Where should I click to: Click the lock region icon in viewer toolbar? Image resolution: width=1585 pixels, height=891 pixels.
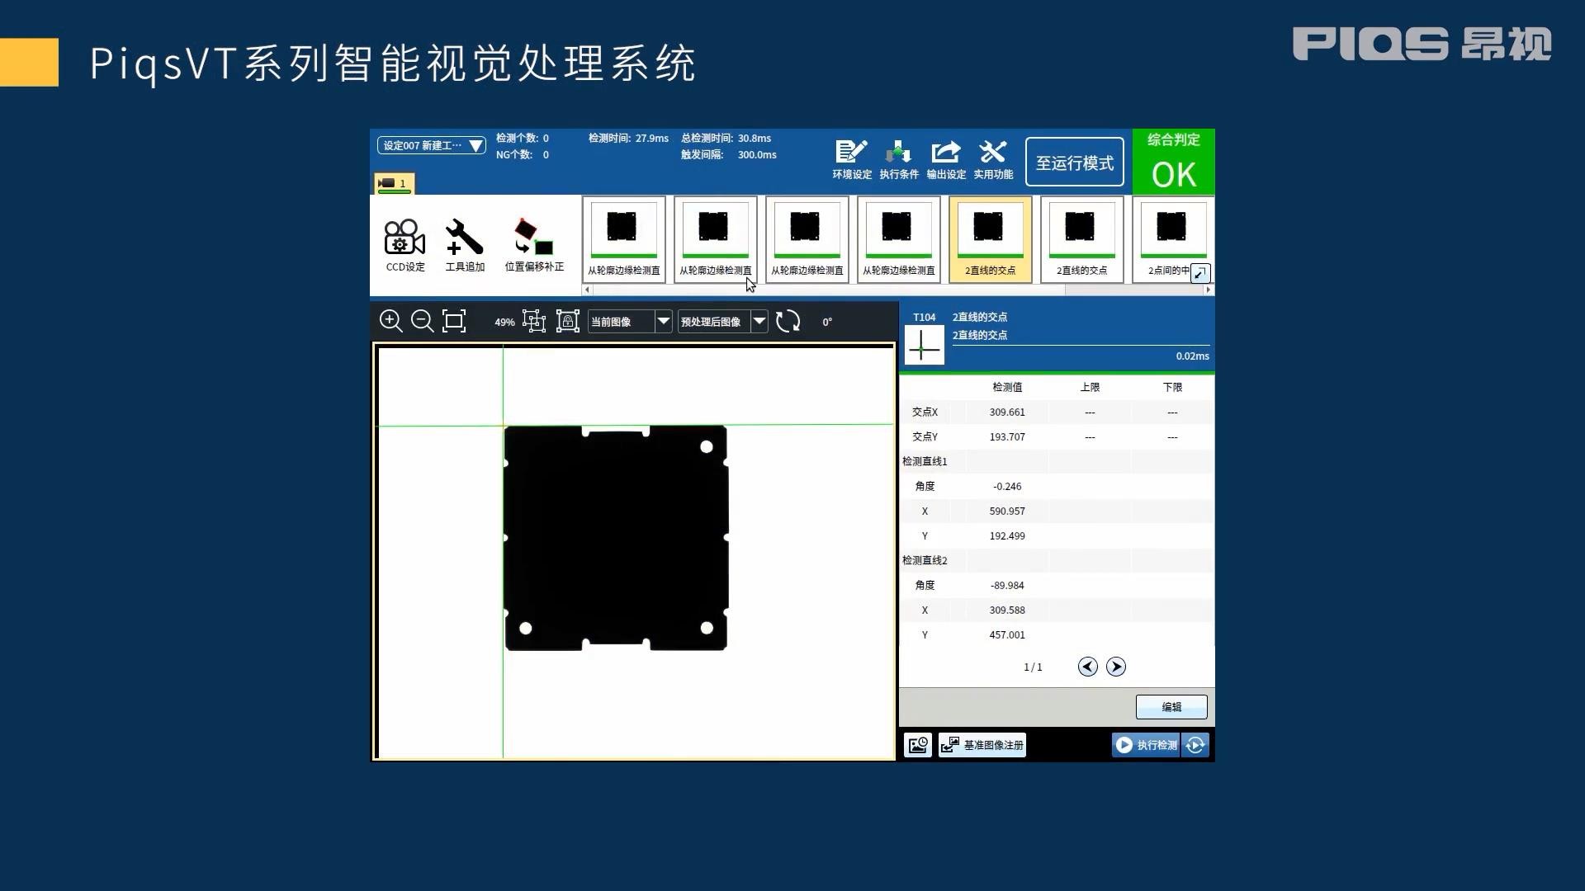(x=568, y=321)
